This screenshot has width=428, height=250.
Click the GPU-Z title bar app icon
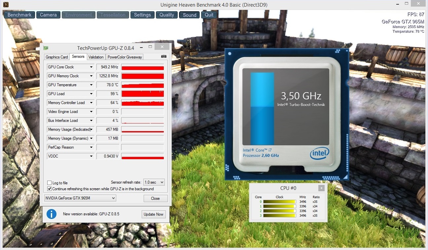pos(46,48)
